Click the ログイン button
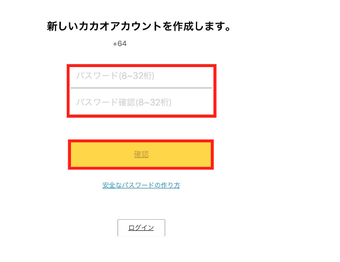Image resolution: width=340 pixels, height=262 pixels. (x=141, y=228)
